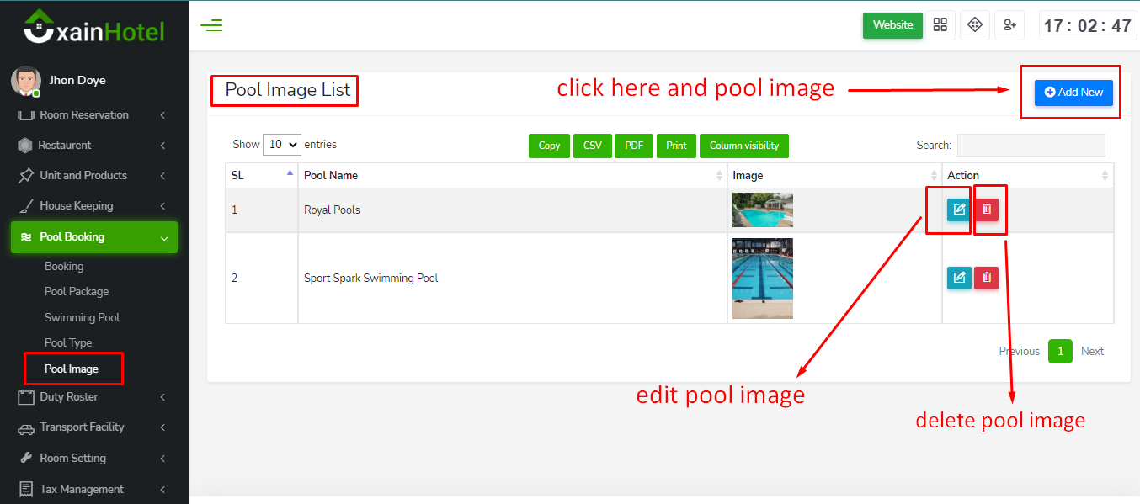Select Pool Package in the sidebar
Image resolution: width=1140 pixels, height=504 pixels.
click(x=77, y=292)
